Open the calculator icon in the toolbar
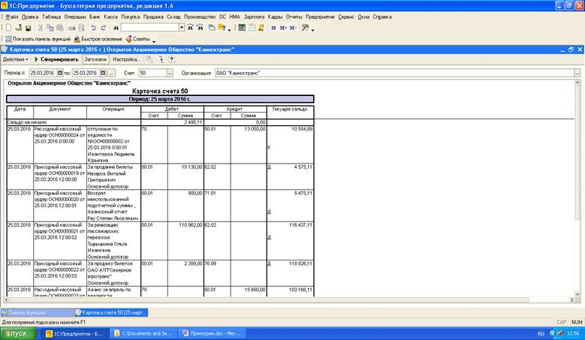Viewport: 585px width, 340px height. pos(241,28)
